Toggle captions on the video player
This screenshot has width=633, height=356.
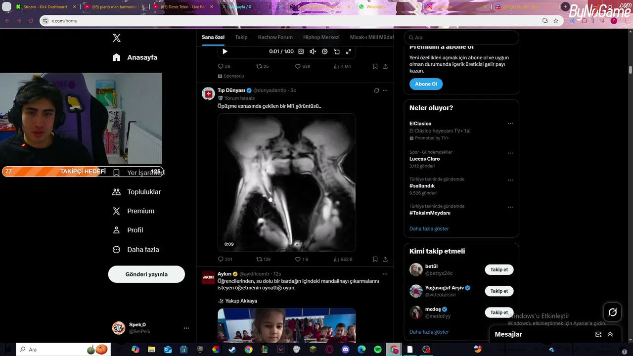301,51
